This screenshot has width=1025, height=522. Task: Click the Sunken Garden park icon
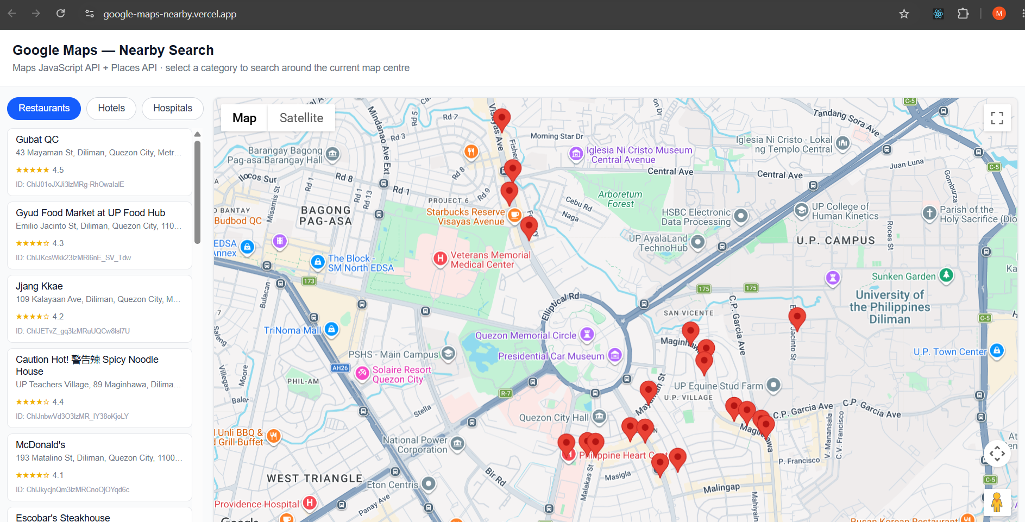(x=946, y=275)
